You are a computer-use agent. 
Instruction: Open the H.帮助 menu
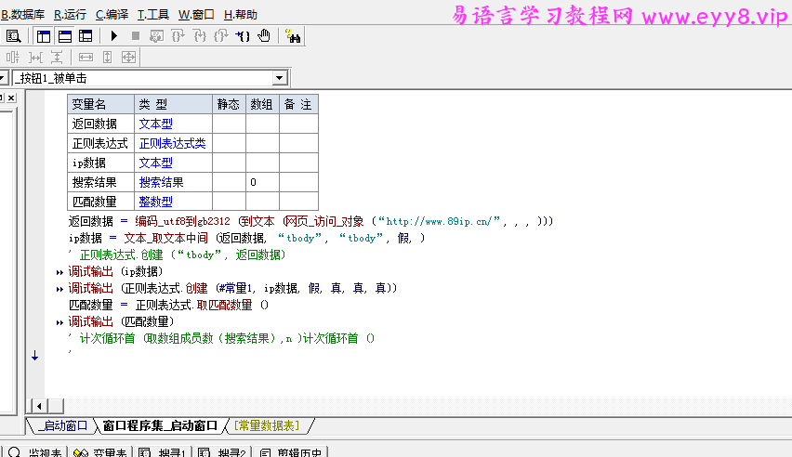pos(241,15)
